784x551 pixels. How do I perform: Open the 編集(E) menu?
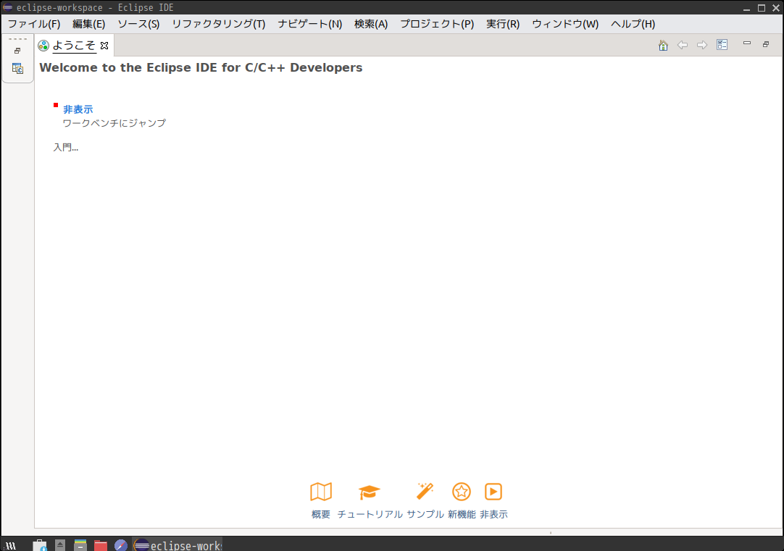(88, 24)
